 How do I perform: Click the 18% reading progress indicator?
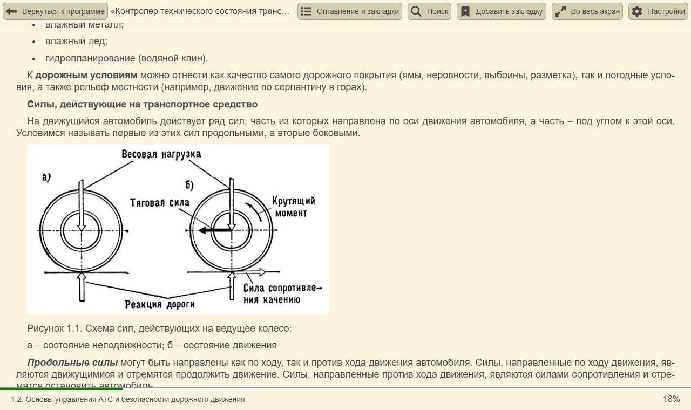pos(671,399)
